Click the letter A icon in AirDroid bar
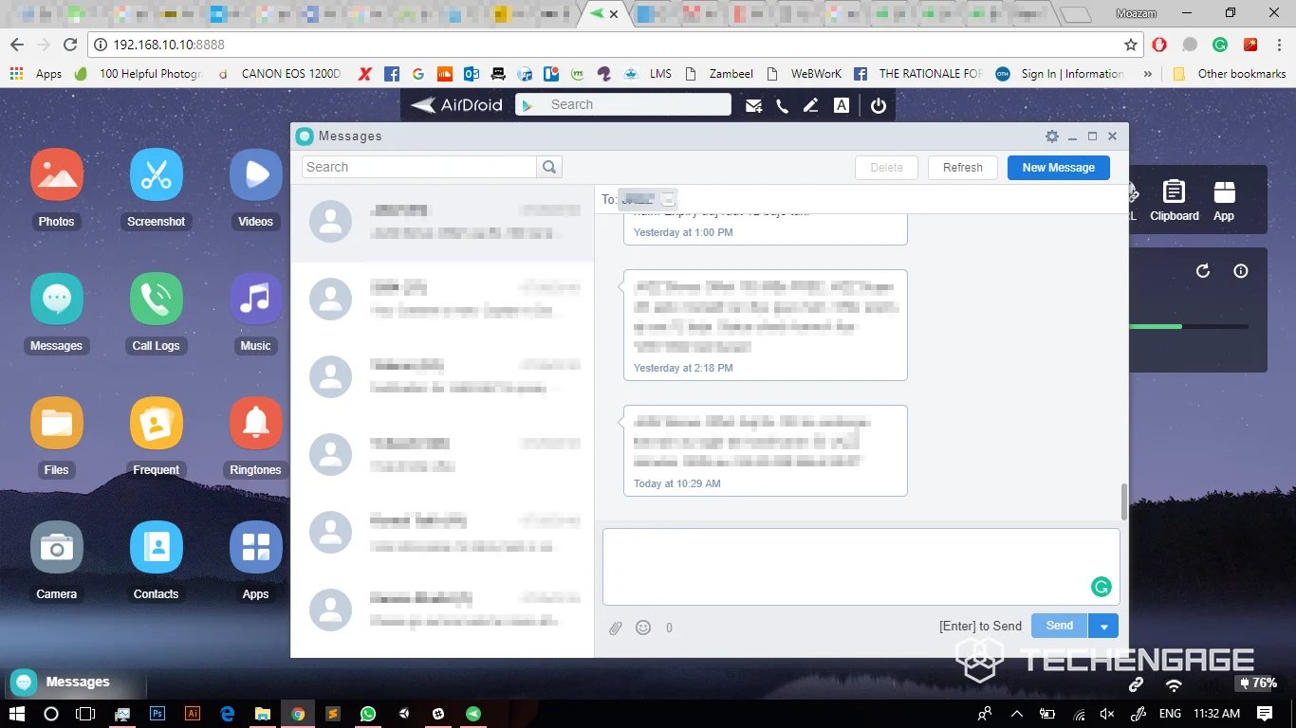This screenshot has height=728, width=1296. click(841, 106)
